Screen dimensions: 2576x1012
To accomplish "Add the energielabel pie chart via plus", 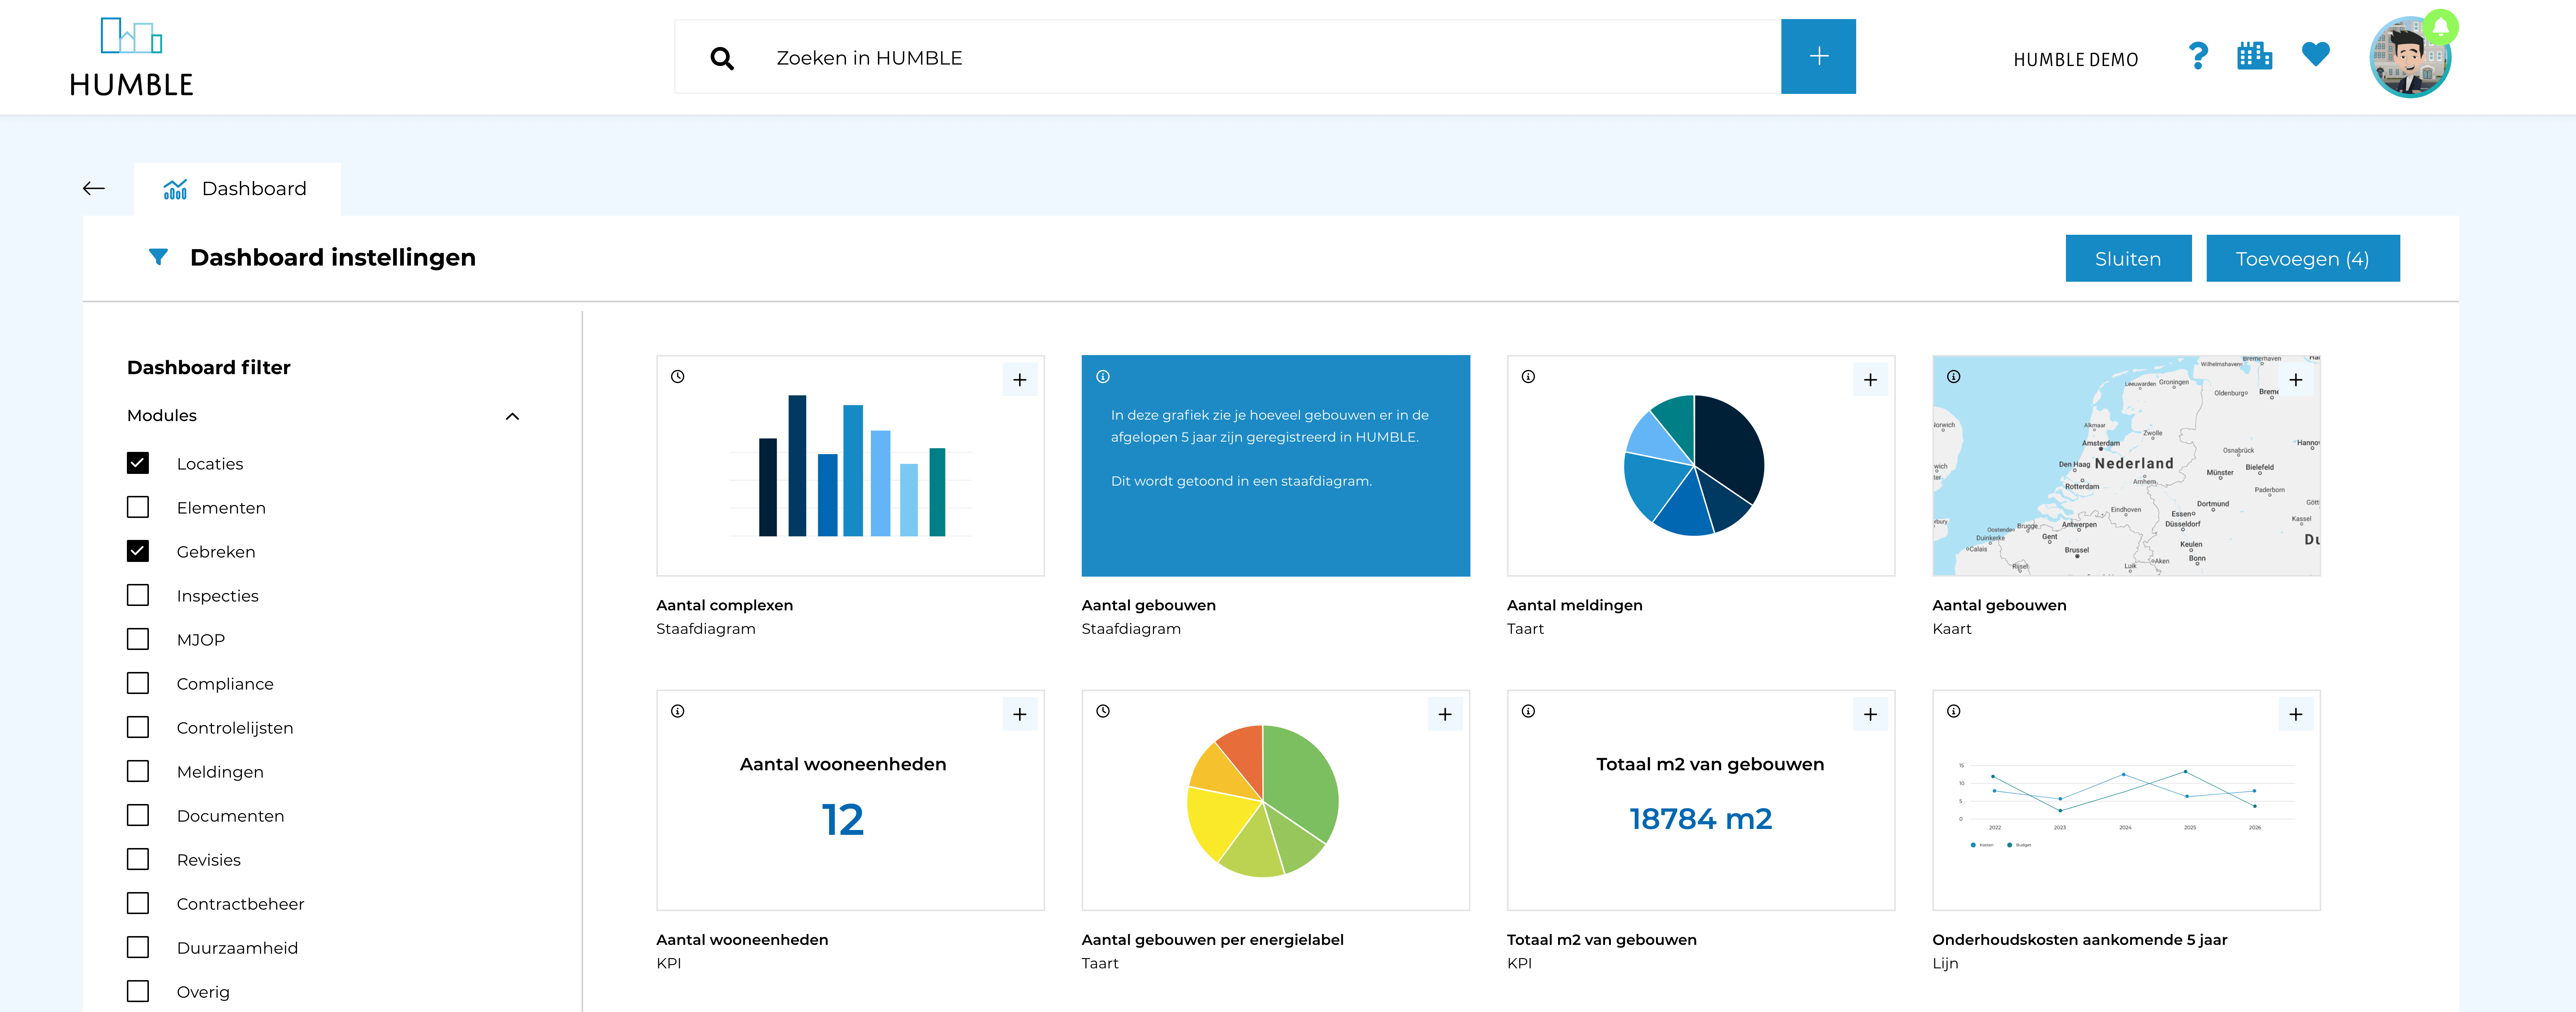I will pyautogui.click(x=1445, y=714).
